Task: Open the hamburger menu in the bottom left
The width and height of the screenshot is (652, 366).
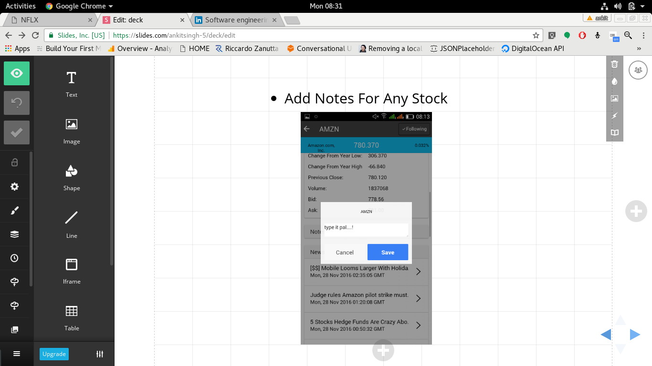Action: pos(17,354)
